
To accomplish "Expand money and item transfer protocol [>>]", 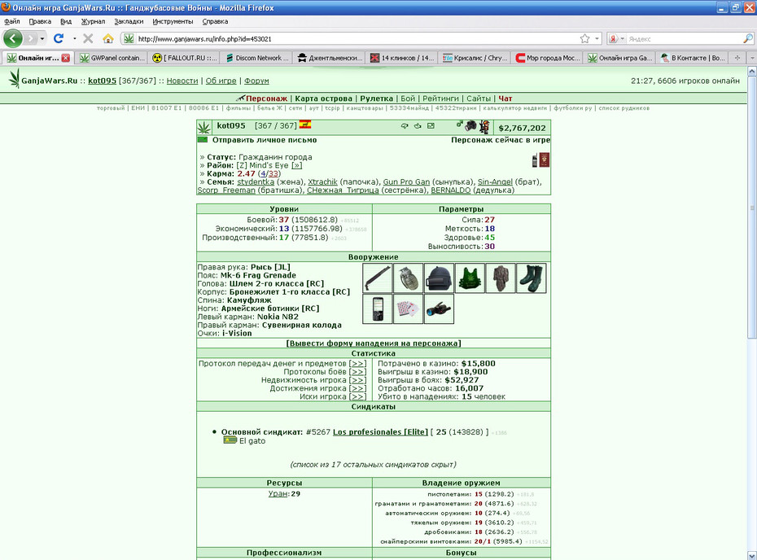I will click(357, 364).
